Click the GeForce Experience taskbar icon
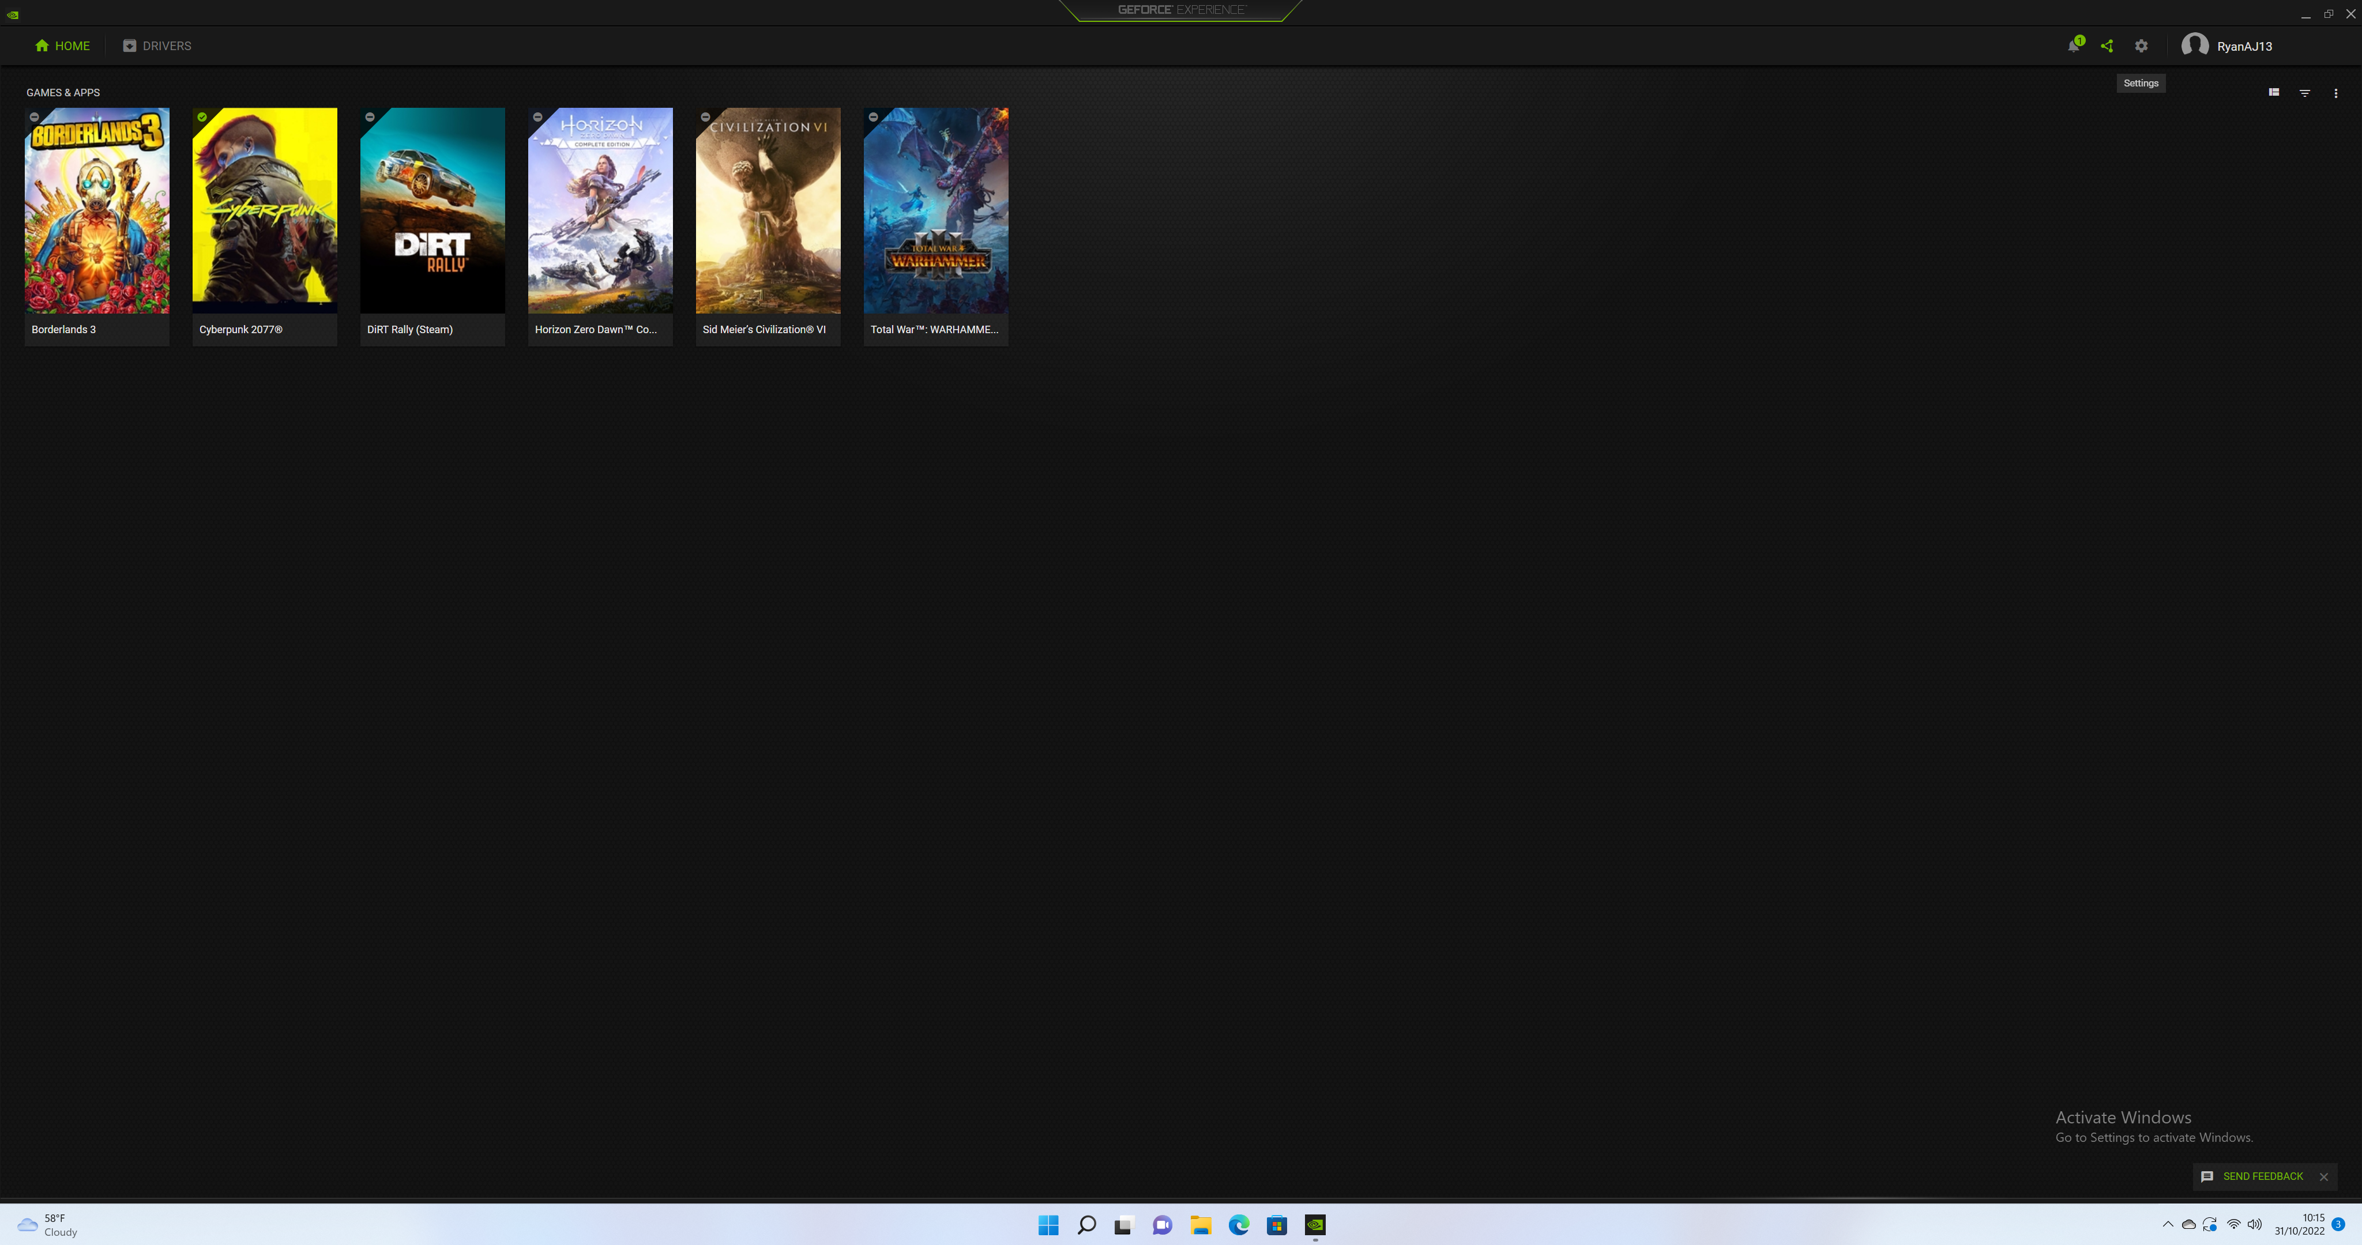 point(1315,1225)
